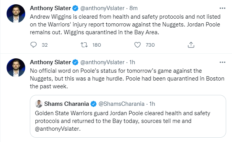Open more options on the 1h tweet
The width and height of the screenshot is (232, 142).
click(x=222, y=62)
